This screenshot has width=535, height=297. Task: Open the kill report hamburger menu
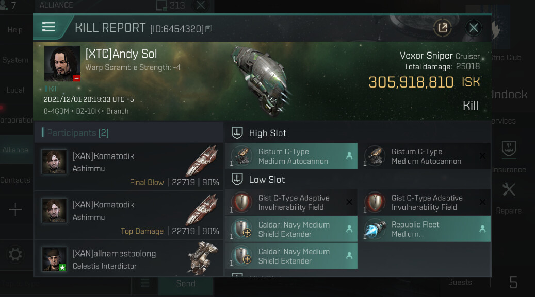[x=48, y=27]
